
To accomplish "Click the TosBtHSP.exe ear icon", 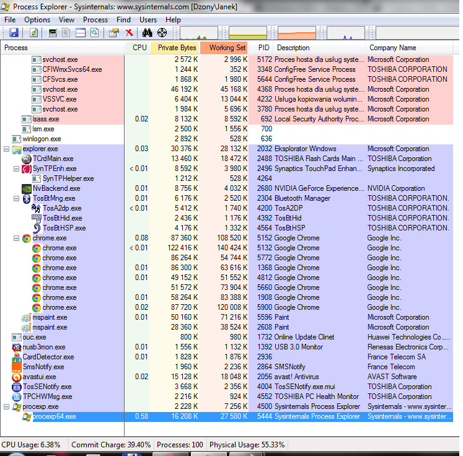I will click(x=37, y=228).
